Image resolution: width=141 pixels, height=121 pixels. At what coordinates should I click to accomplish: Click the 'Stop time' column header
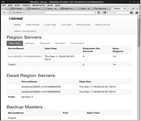click(85, 82)
